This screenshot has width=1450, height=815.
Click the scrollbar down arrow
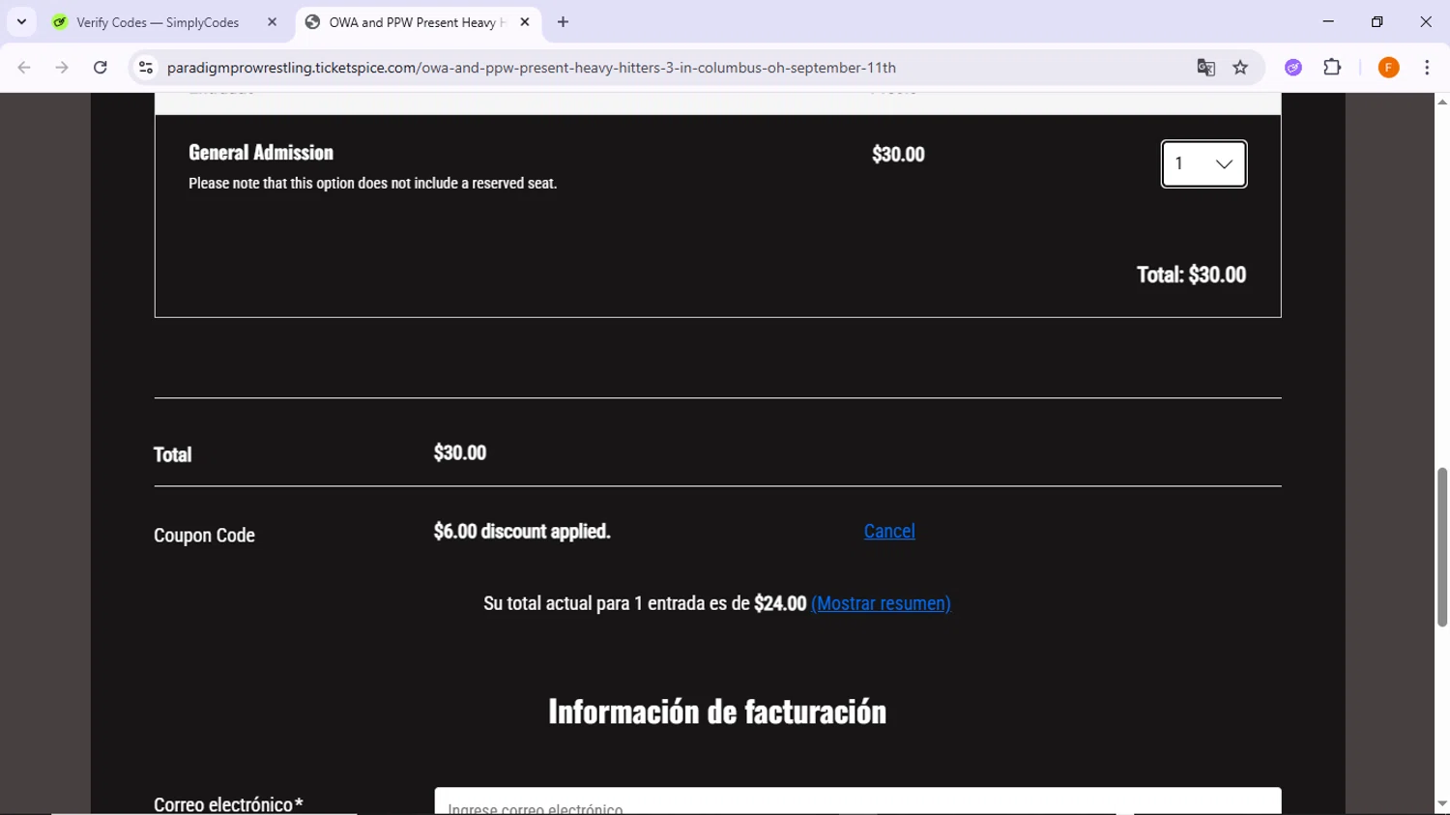(x=1442, y=804)
